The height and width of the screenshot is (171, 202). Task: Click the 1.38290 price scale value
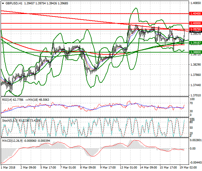[195, 64]
